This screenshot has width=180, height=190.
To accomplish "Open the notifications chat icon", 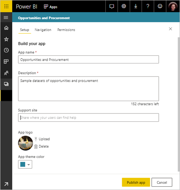I will [112, 6].
